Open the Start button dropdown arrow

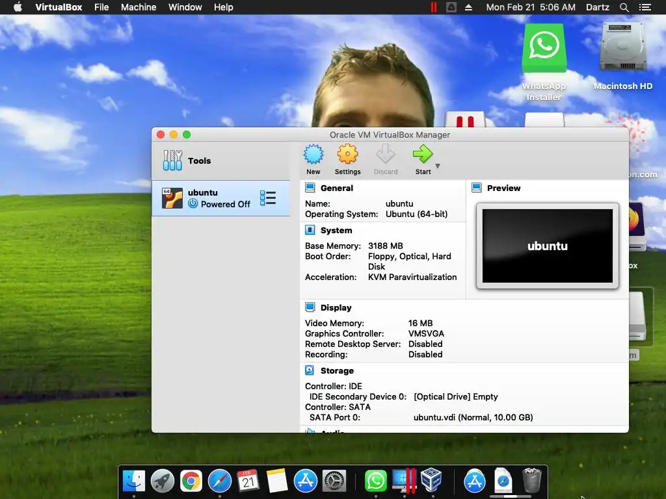[438, 166]
